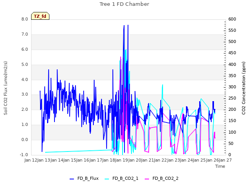Click the Soil CO2 Flux axis label

[5, 88]
